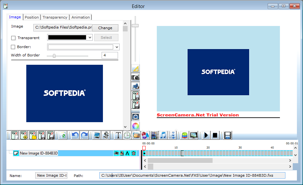Image resolution: width=303 pixels, height=185 pixels.
Task: Click the A text icon on layer row
Action: coord(127,153)
